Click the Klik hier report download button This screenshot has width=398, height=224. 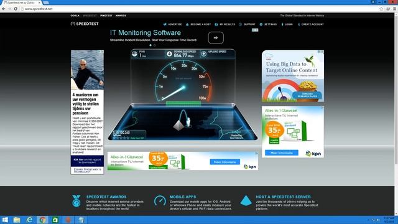pos(87,161)
